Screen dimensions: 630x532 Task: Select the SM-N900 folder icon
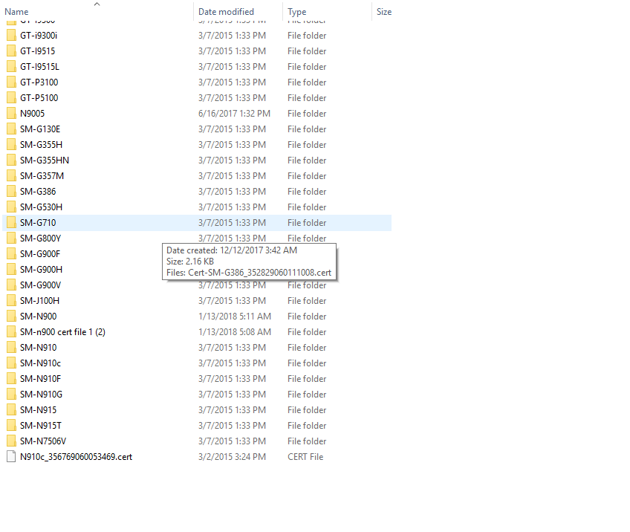[x=11, y=317]
